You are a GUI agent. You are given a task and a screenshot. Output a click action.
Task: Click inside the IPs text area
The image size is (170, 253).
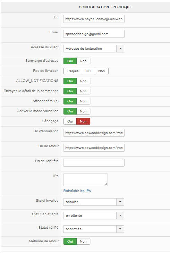click(x=85, y=180)
